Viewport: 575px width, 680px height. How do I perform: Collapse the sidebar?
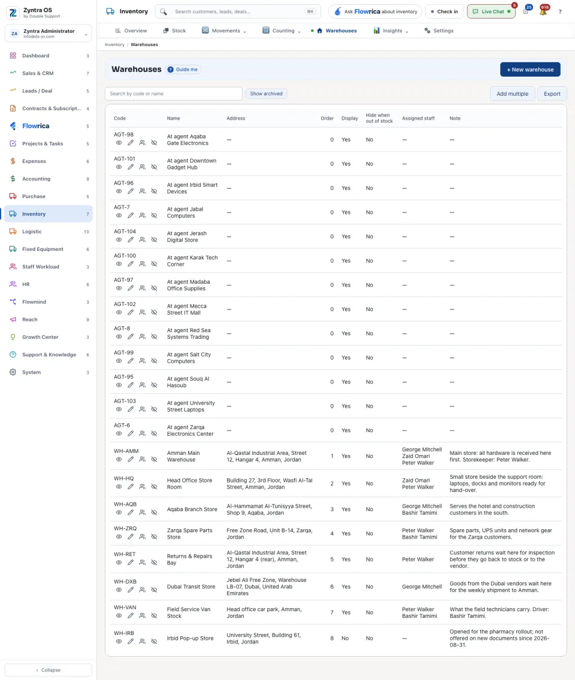pyautogui.click(x=48, y=670)
